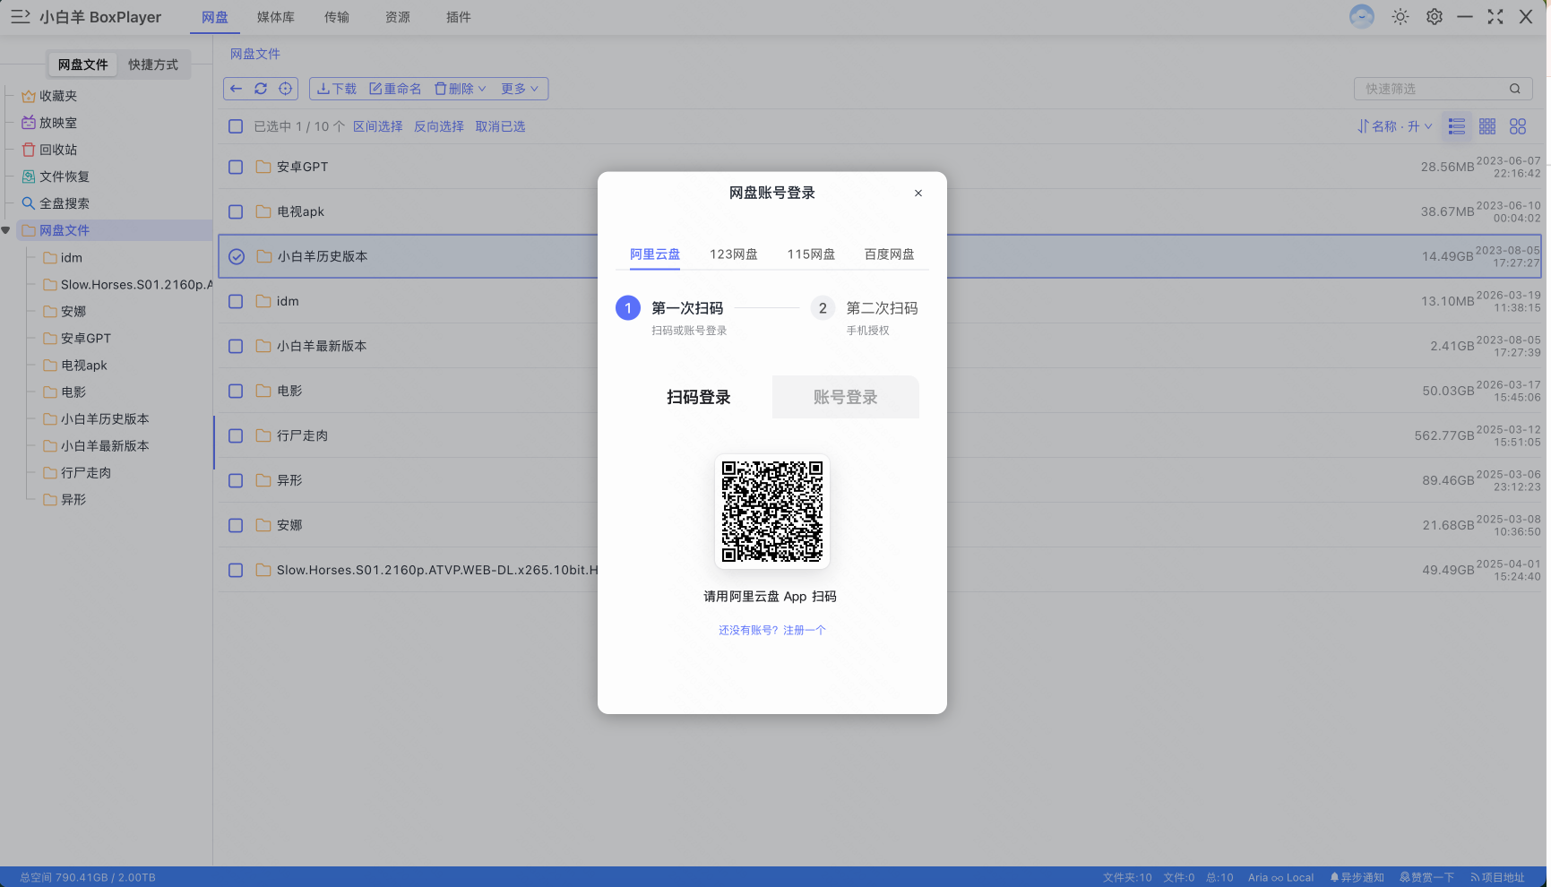Uncheck the selected 小白羊历史版本 row
The height and width of the screenshot is (887, 1551).
click(237, 256)
